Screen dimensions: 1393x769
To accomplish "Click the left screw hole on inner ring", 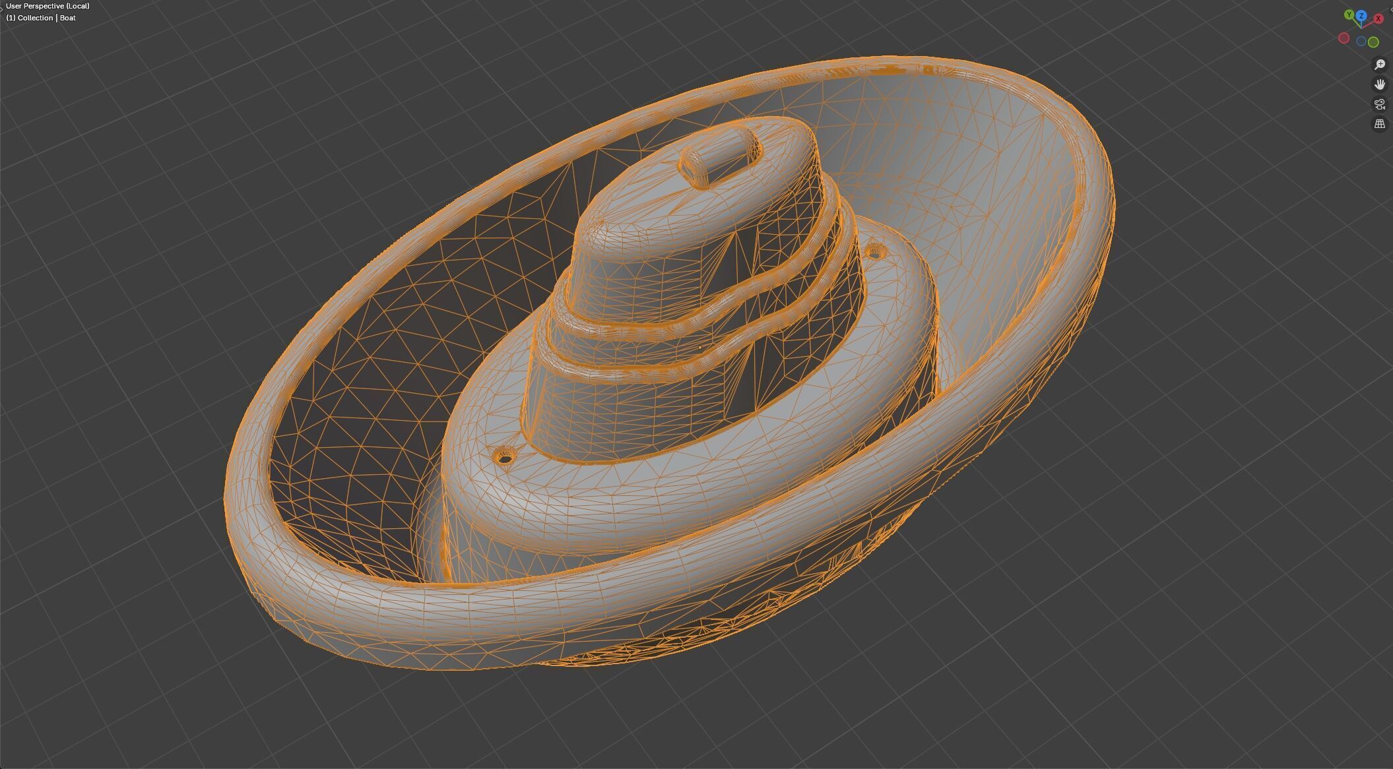I will tap(505, 456).
